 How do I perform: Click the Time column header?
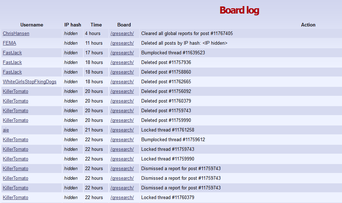pyautogui.click(x=96, y=25)
